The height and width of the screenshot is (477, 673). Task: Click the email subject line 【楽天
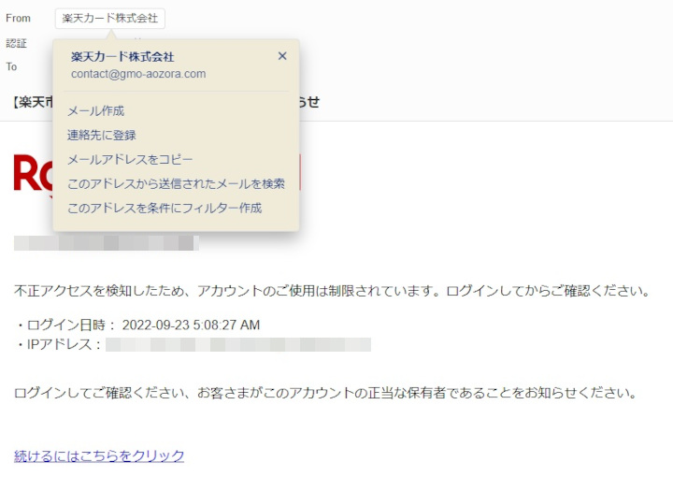[x=33, y=102]
